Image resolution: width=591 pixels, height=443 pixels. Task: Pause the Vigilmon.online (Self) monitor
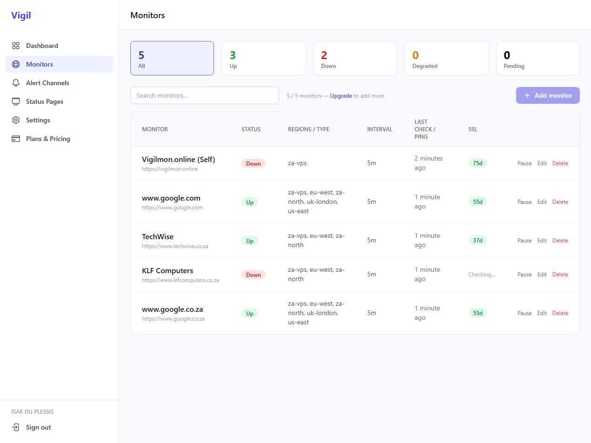coord(524,163)
